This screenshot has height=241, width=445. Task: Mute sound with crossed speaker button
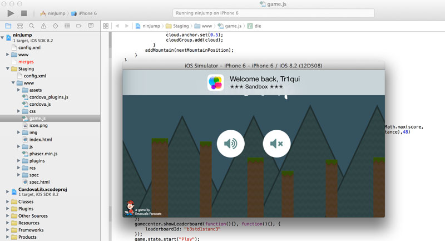[276, 144]
